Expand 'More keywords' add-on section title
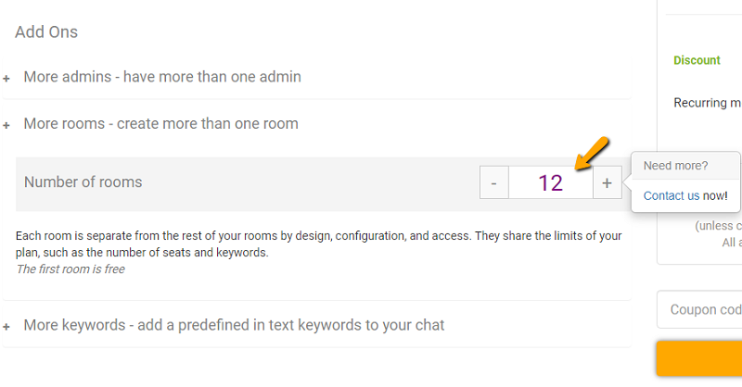The width and height of the screenshot is (742, 387). click(x=234, y=325)
